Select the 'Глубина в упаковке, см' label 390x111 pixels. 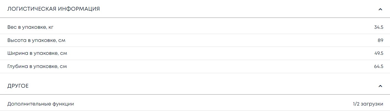coord(37,66)
